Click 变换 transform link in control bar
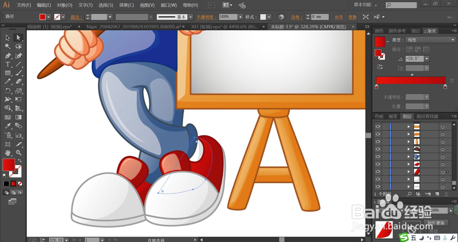This screenshot has height=242, width=458. [x=352, y=17]
